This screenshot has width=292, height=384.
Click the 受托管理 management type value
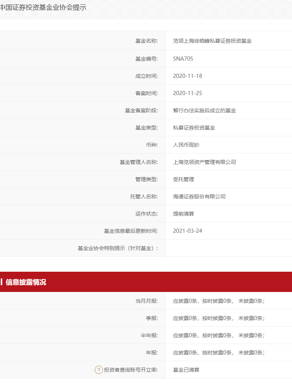183,179
